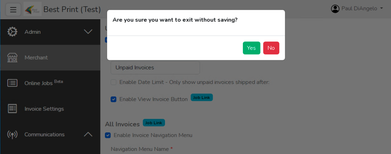Click the Invoice Settings receipt icon
The height and width of the screenshot is (154, 391).
click(x=12, y=109)
